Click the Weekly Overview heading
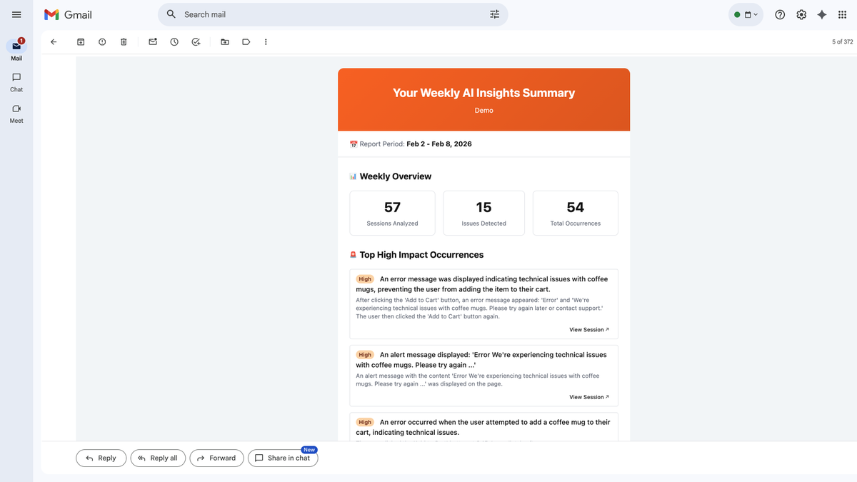The width and height of the screenshot is (857, 482). tap(396, 176)
